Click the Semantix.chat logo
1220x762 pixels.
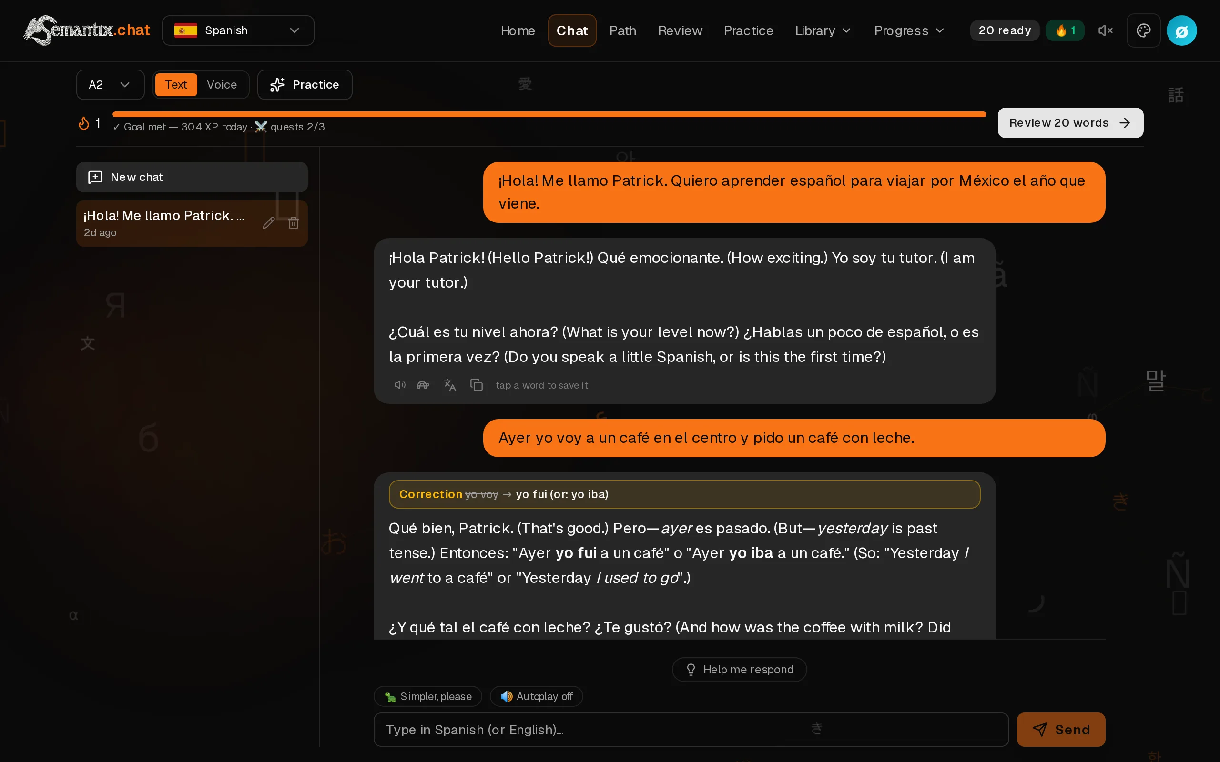[87, 30]
